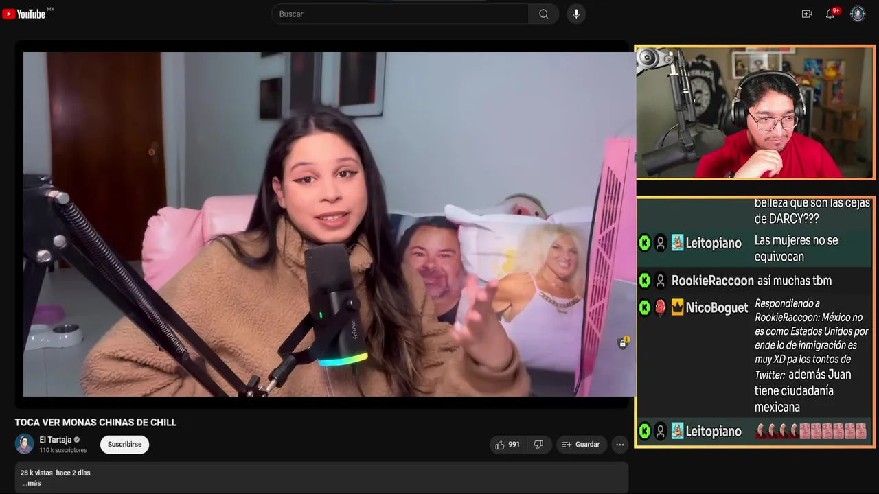Click the 28 k vistas view count
Screen dimensions: 879x494
tap(36, 473)
